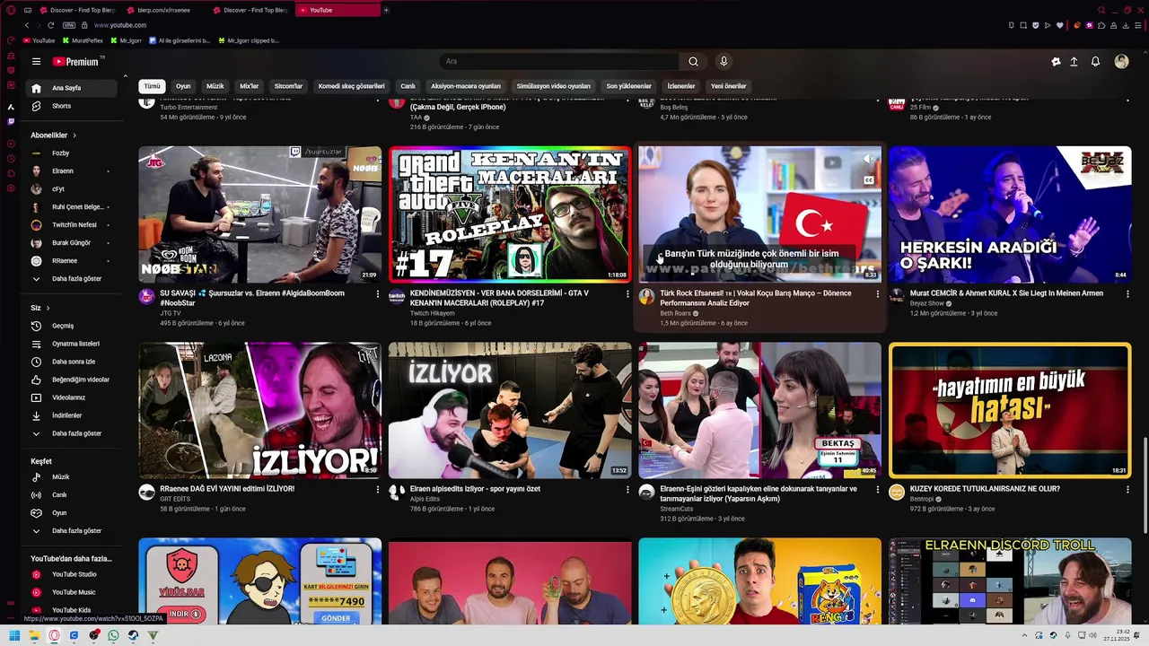This screenshot has height=646, width=1149.
Task: Toggle captions CC on Beth Roars preview
Action: [x=868, y=180]
